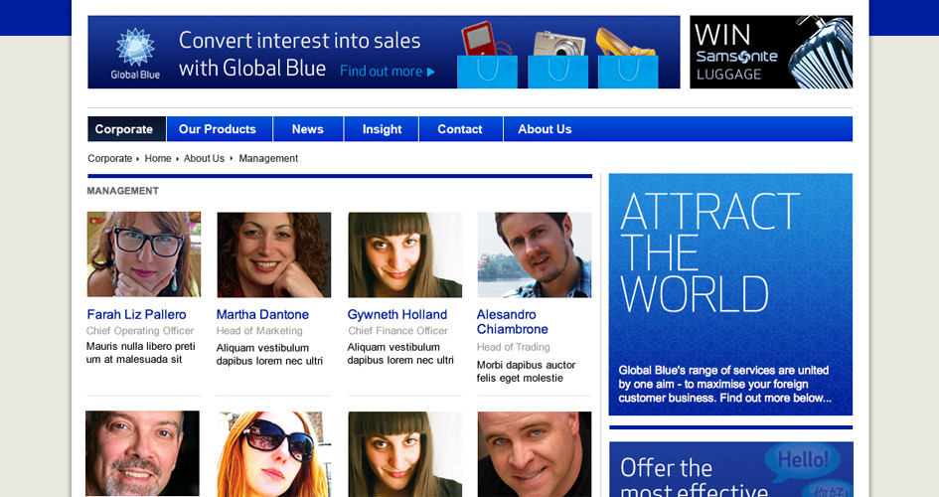939x497 pixels.
Task: Open Gywneth Holland's profile link
Action: (397, 314)
